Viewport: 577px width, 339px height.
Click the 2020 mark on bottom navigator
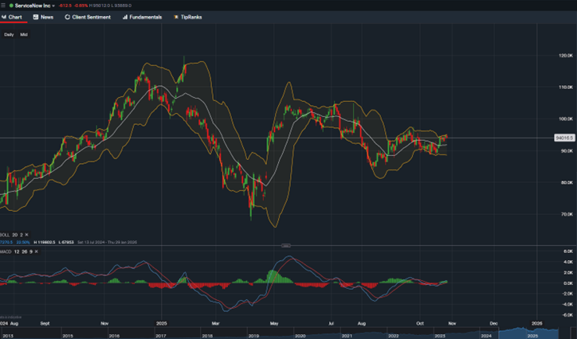point(300,336)
